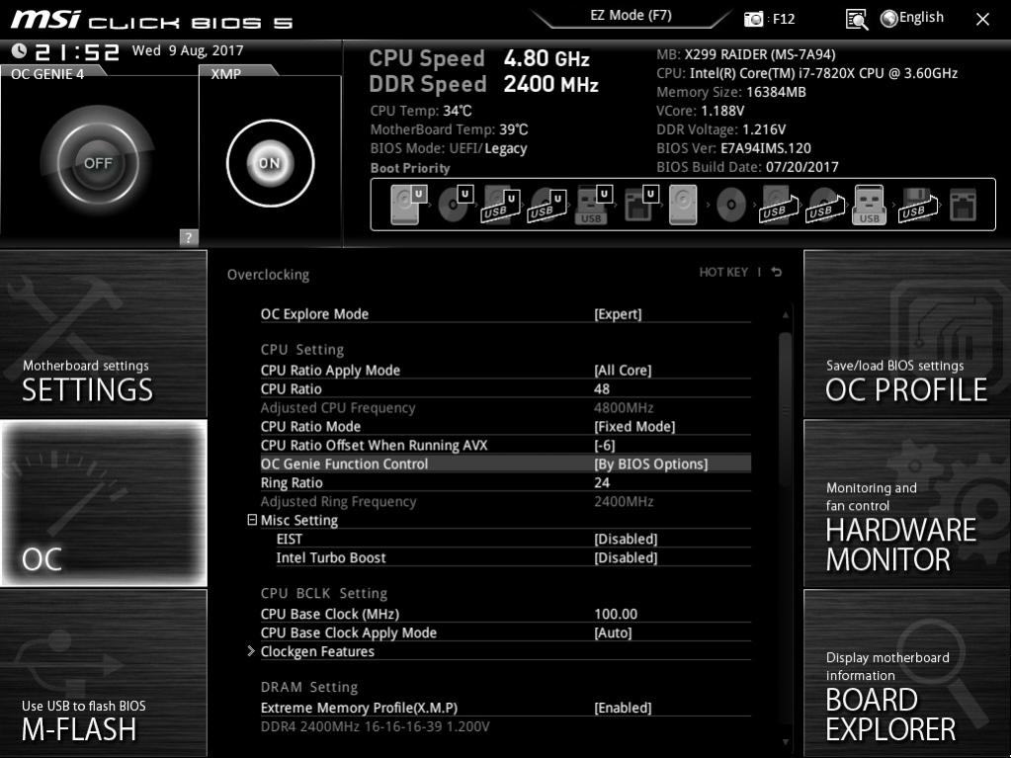The width and height of the screenshot is (1011, 758).
Task: Pick the UEFI USB hard disk boot icon
Action: 500,205
